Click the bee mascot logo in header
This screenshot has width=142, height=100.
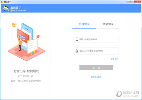6,8
